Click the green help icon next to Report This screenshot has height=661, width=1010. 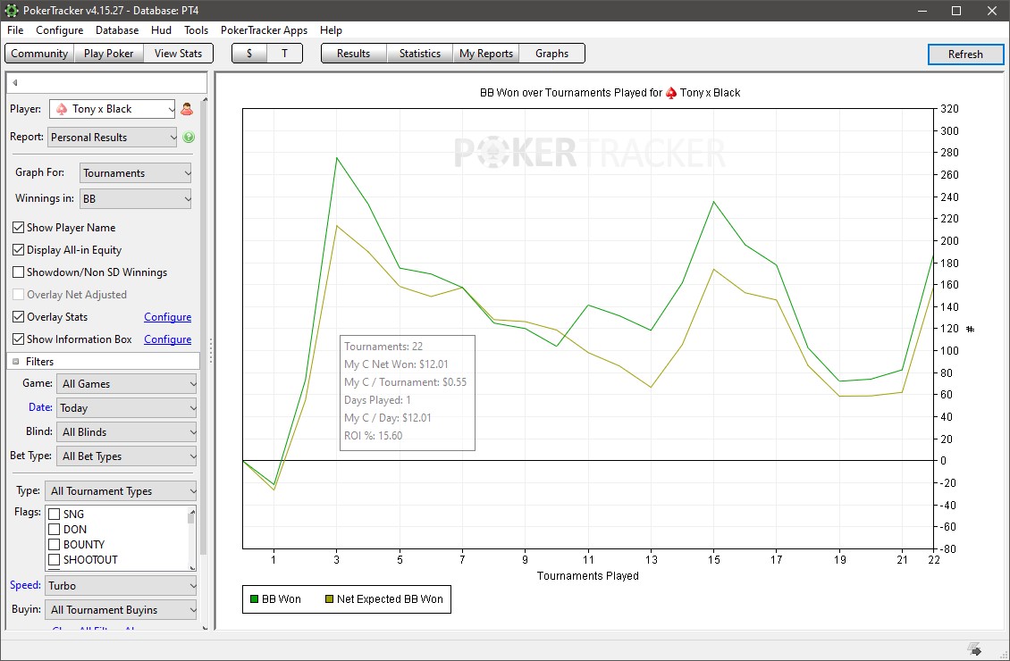pos(189,138)
